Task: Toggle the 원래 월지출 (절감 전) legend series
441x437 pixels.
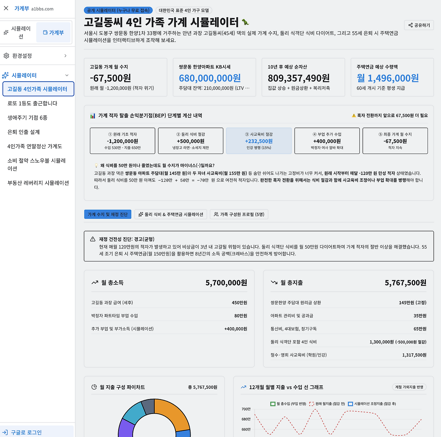Action: point(327,404)
